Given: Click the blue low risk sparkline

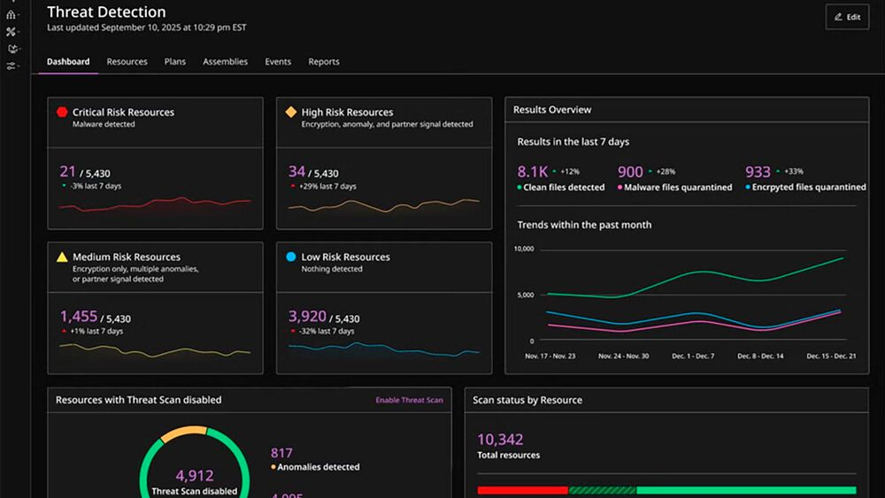Looking at the screenshot, I should point(384,349).
